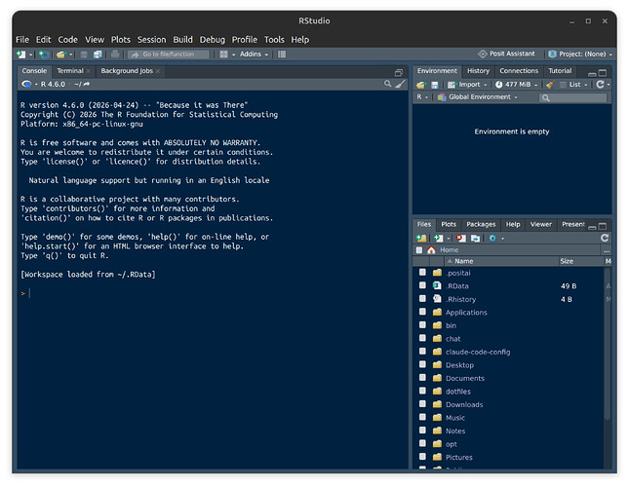629x487 pixels.
Task: Switch to the History tab
Action: pos(478,71)
